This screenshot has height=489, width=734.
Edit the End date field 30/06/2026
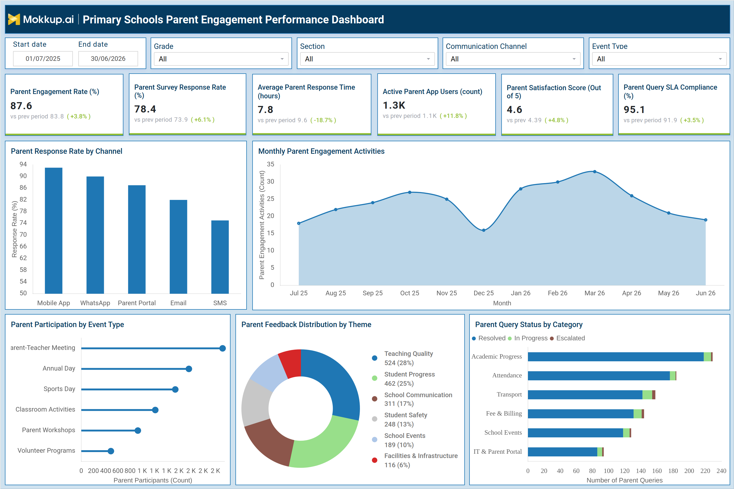108,59
